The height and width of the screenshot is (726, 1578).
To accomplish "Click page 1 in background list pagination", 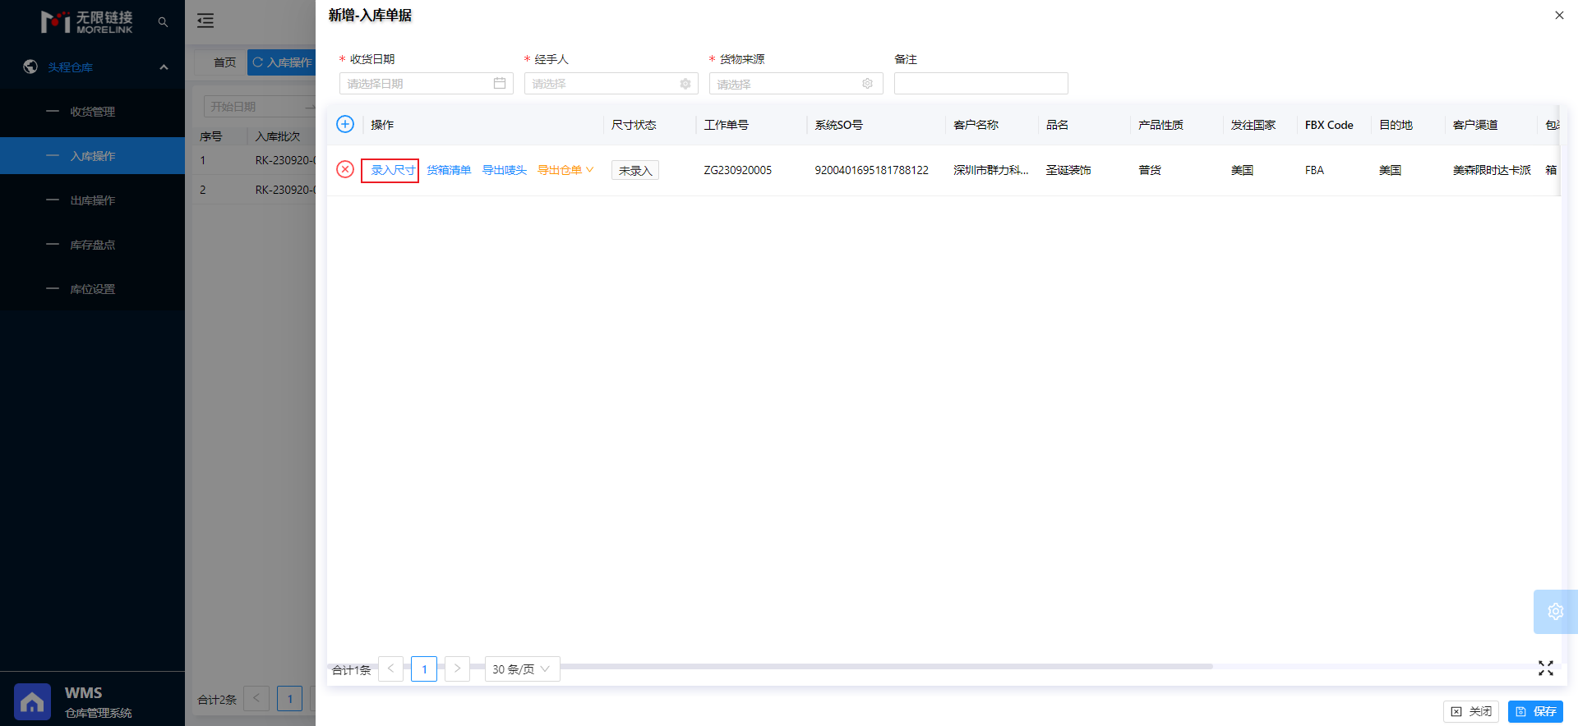I will click(x=289, y=699).
